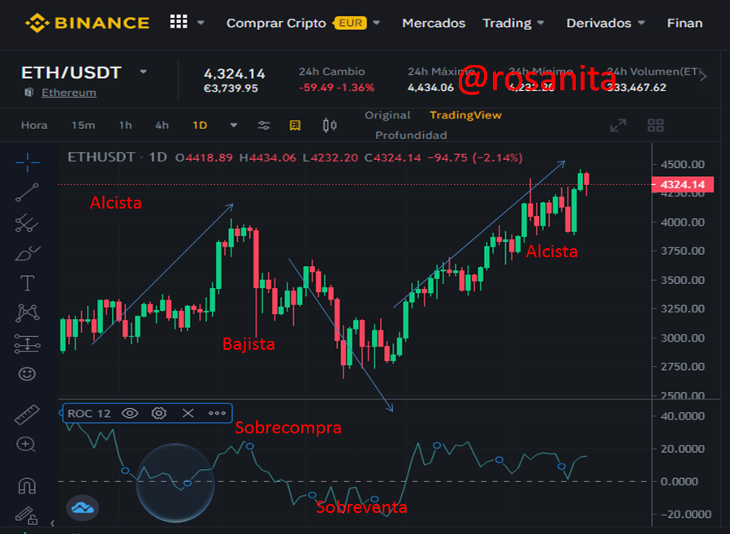Toggle magnet mode

click(27, 487)
